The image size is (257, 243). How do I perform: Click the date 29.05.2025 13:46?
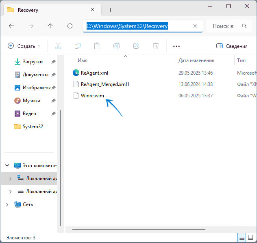196,73
